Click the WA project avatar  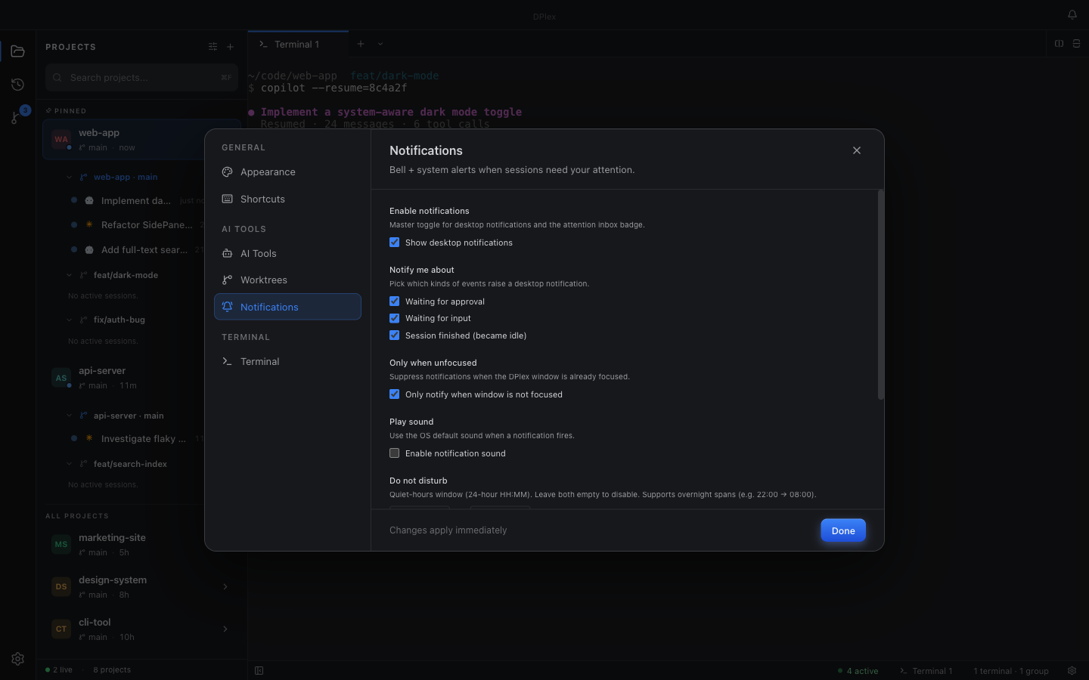pyautogui.click(x=61, y=139)
